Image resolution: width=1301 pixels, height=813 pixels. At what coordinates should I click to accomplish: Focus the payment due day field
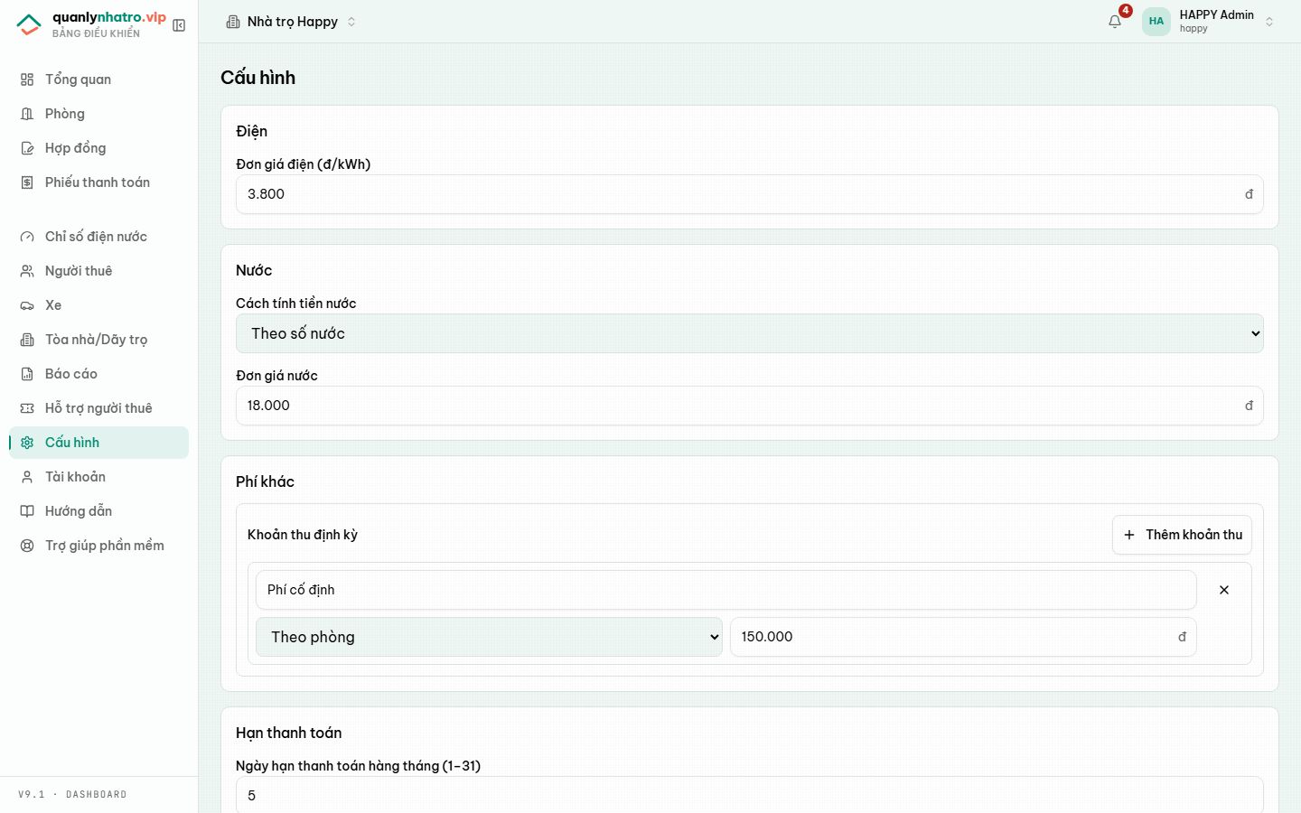750,795
